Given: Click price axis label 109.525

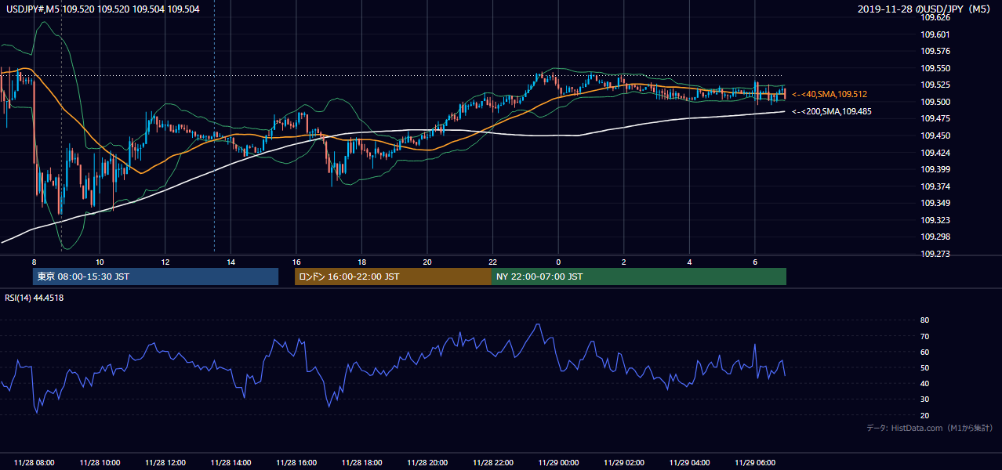Looking at the screenshot, I should pos(935,85).
